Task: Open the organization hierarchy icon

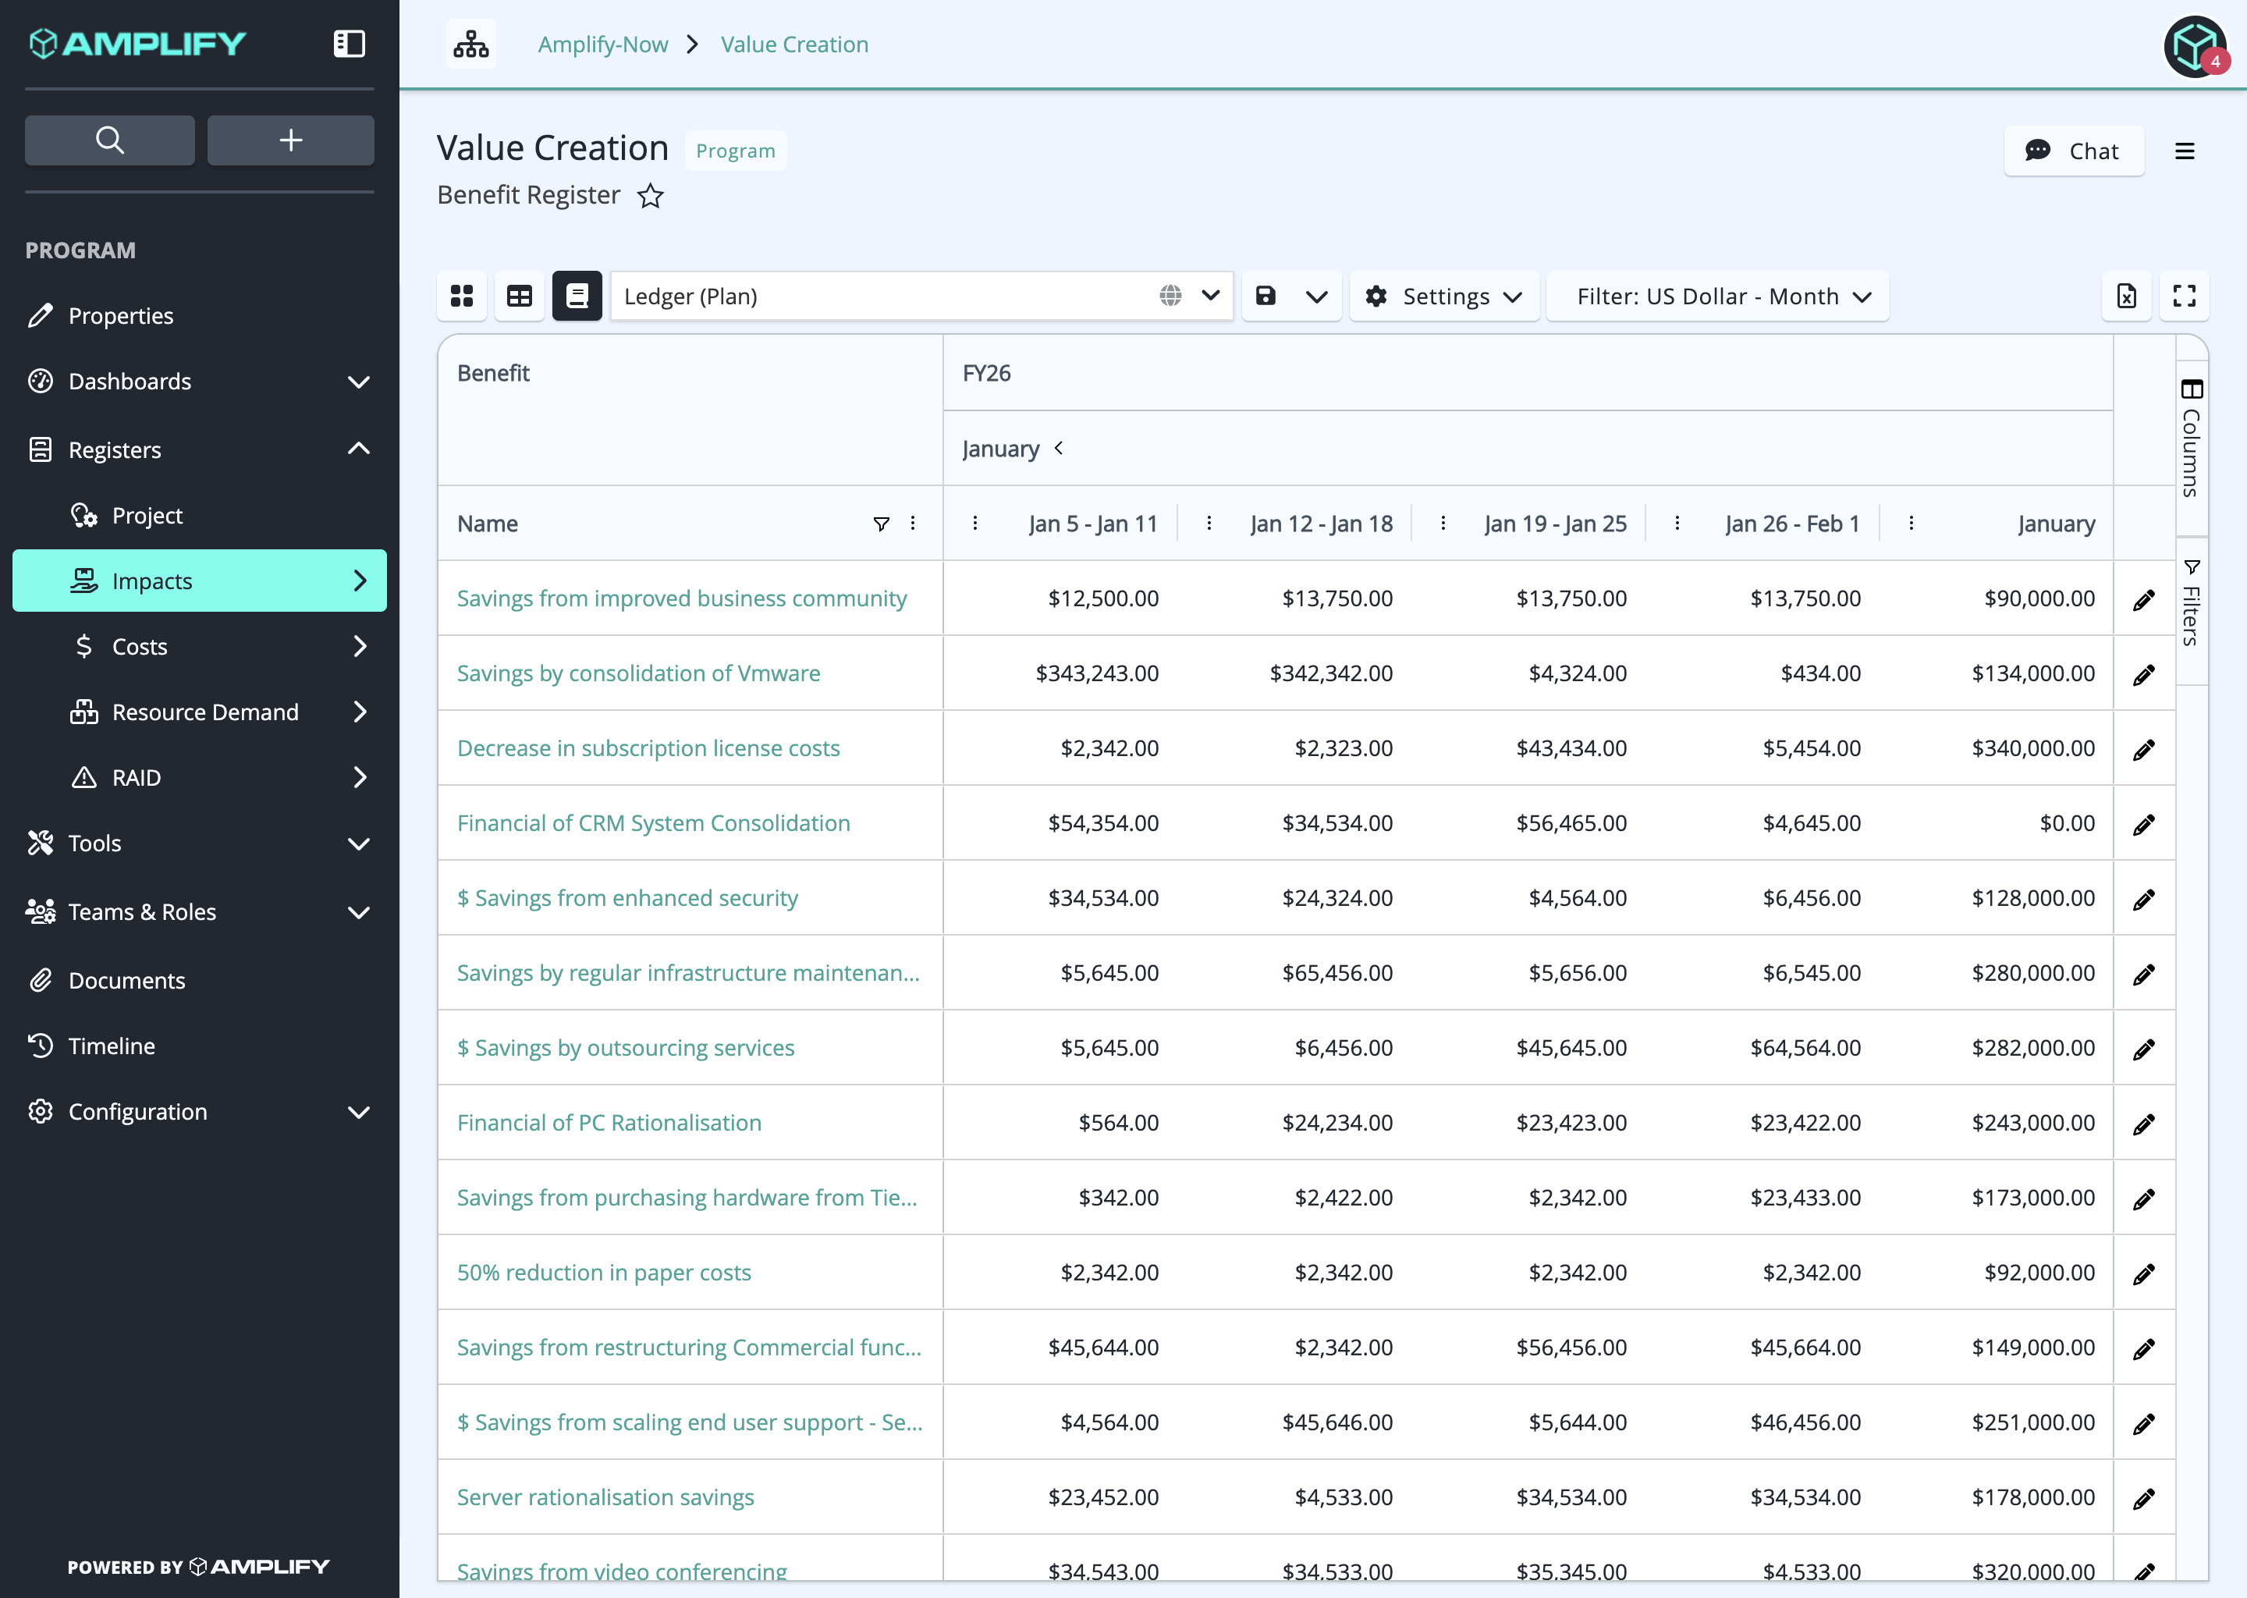Action: pos(470,44)
